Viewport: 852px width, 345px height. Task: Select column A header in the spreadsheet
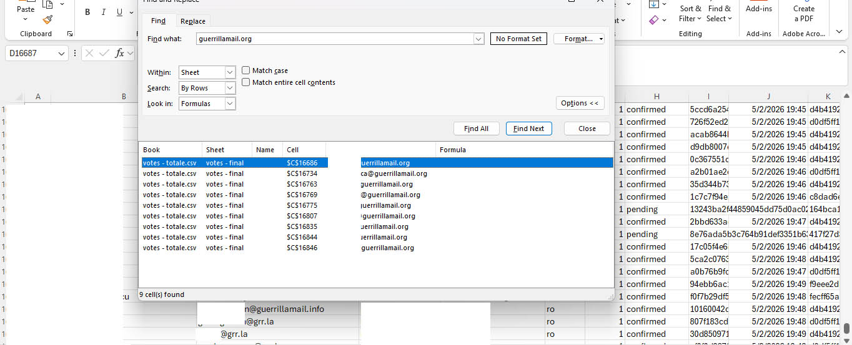coord(37,96)
